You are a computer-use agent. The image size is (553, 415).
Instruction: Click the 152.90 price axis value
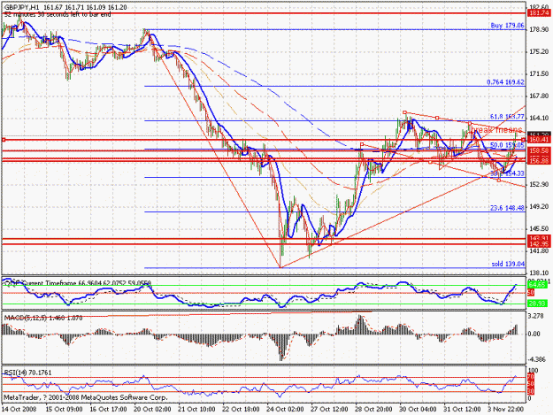click(539, 184)
